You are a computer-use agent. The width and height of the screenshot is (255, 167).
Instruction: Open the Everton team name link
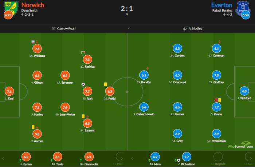click(x=221, y=5)
